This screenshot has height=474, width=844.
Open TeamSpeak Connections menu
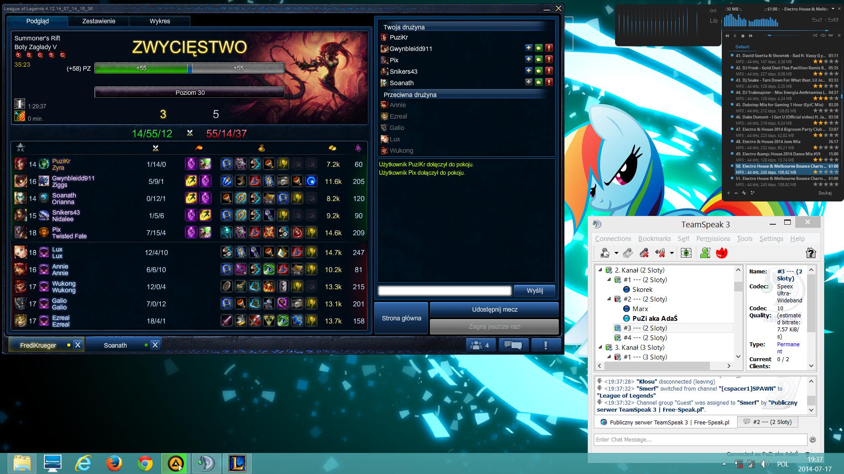(613, 239)
